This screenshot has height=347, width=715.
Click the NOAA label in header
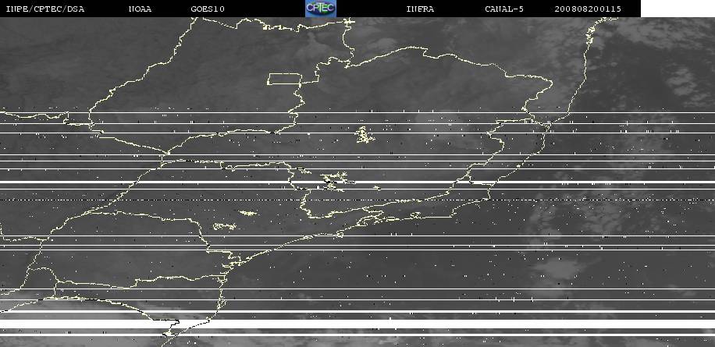coord(140,9)
